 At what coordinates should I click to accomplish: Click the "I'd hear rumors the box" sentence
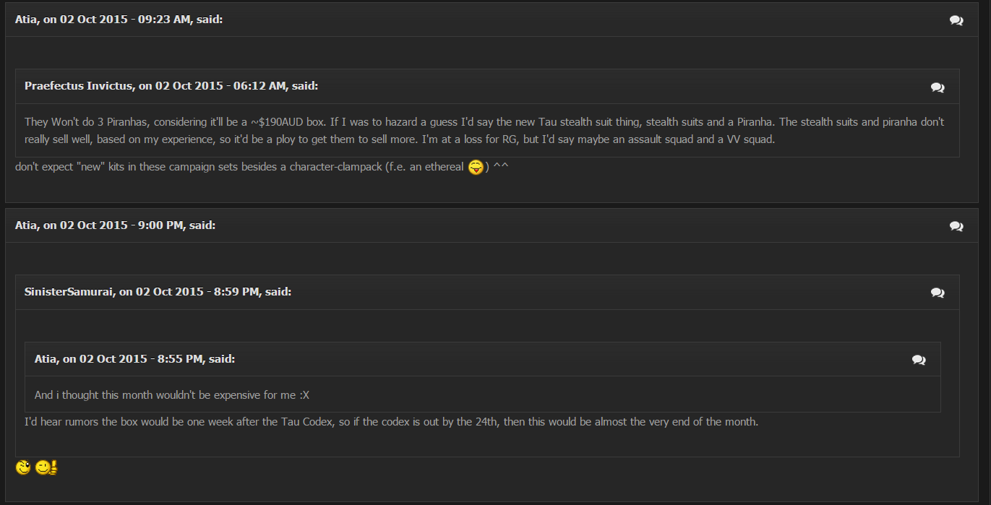[390, 422]
